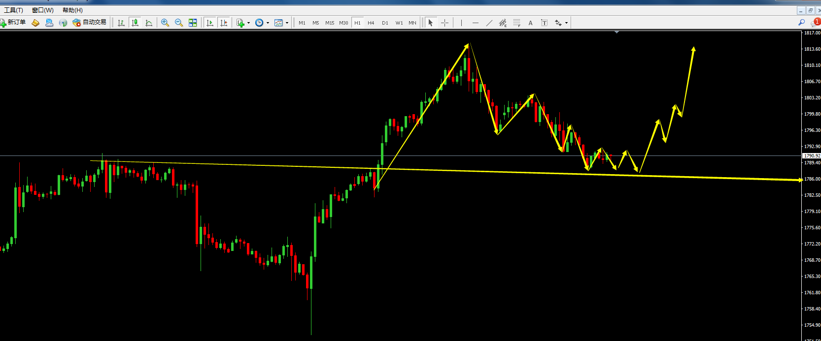821x341 pixels.
Task: Zoom in on the chart
Action: pyautogui.click(x=165, y=23)
